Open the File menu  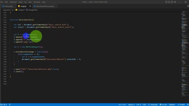pyautogui.click(x=1, y=2)
